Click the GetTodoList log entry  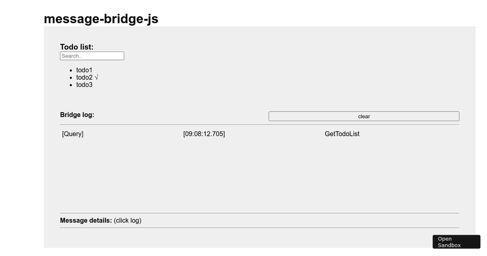click(342, 134)
